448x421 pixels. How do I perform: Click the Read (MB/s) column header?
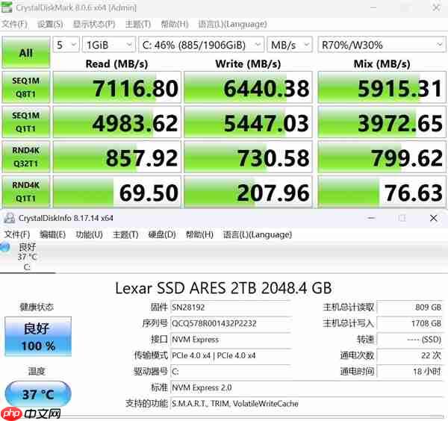pyautogui.click(x=117, y=63)
